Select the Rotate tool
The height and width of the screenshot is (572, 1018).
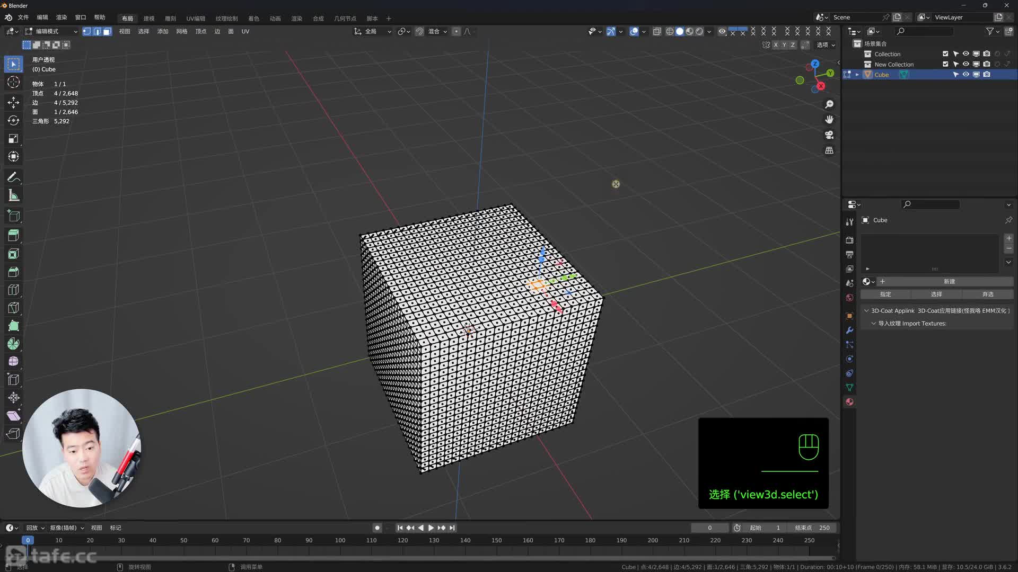(x=14, y=120)
